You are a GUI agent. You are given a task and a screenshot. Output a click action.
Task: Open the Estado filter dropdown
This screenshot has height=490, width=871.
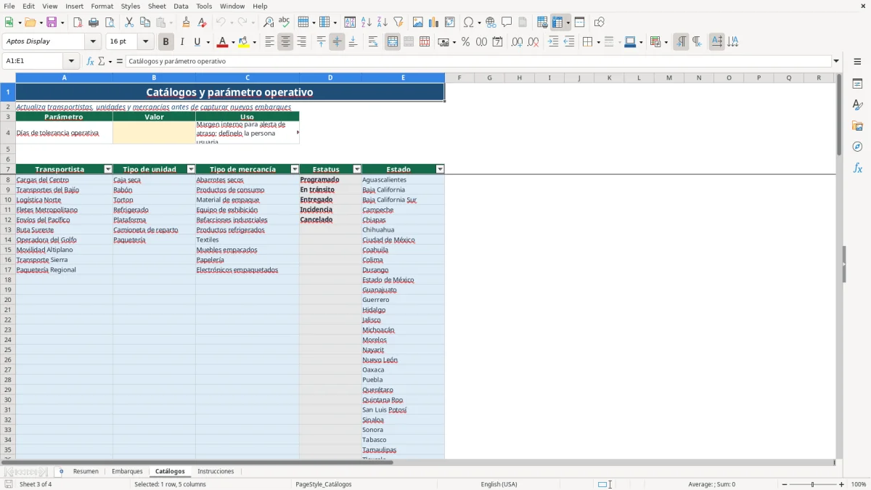[x=440, y=169]
